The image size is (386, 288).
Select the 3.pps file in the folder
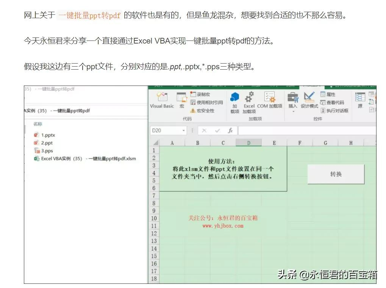click(x=44, y=151)
